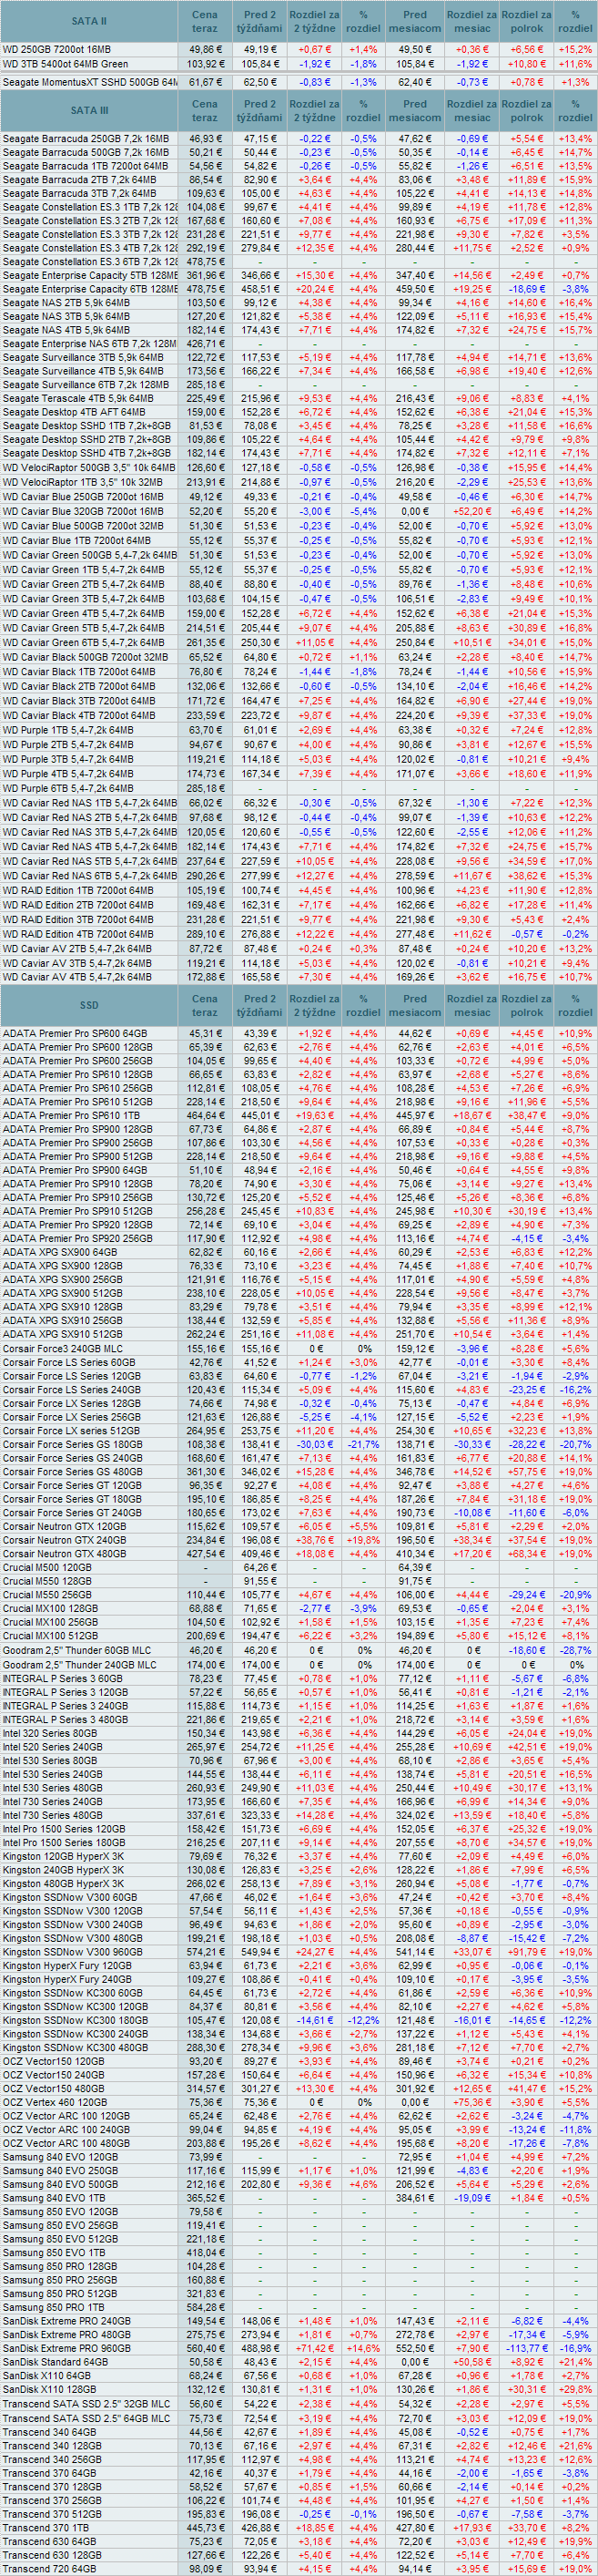The image size is (598, 2576).
Task: Select the WD Purple 1TB row
Action: pyautogui.click(x=299, y=730)
